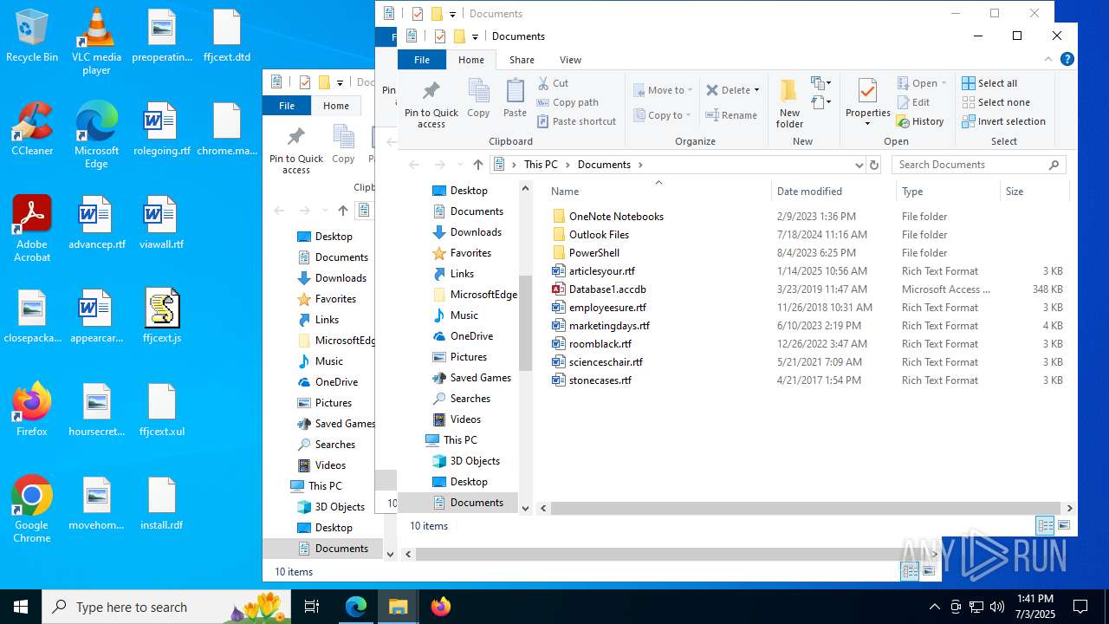Viewport: 1109px width, 624px height.
Task: Sort by the Date modified column header
Action: tap(832, 192)
